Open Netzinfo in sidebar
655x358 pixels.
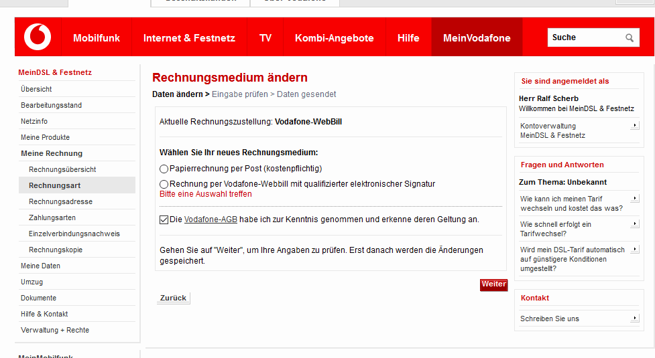point(34,121)
